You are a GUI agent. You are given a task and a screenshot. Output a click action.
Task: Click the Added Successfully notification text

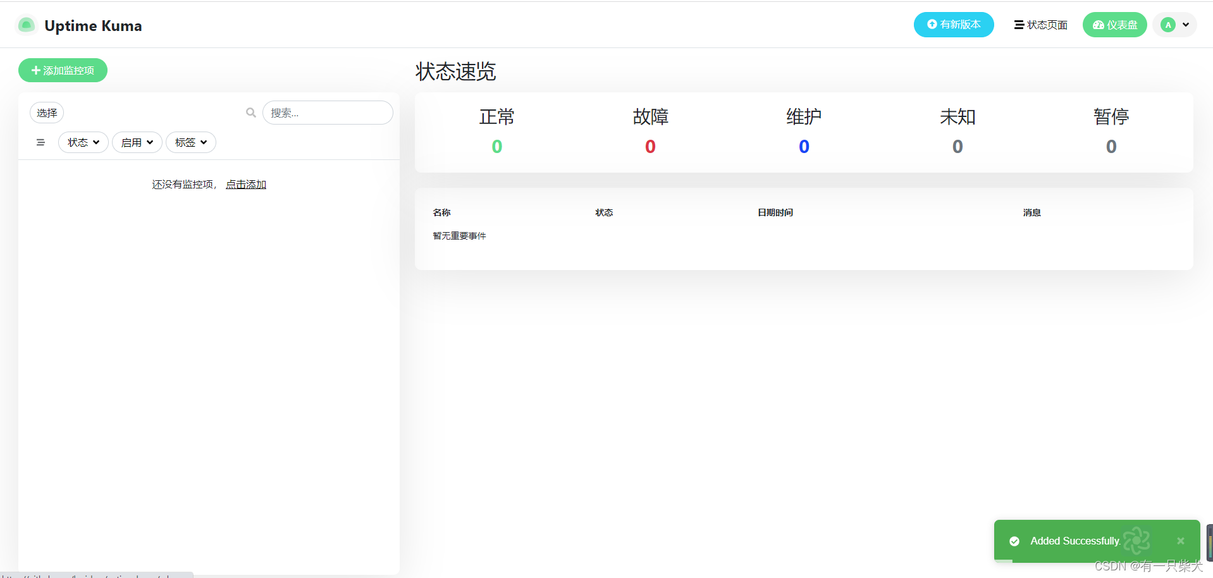click(1075, 541)
